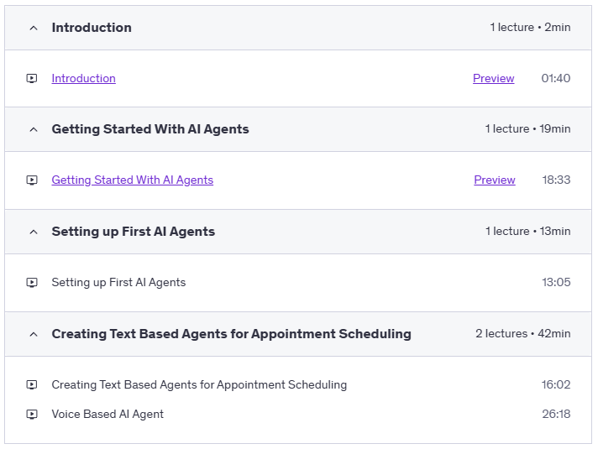Screen dimensions: 598x449
Task: Click the 13:05 Setting up First AI Agents lecture title
Action: pyautogui.click(x=118, y=283)
